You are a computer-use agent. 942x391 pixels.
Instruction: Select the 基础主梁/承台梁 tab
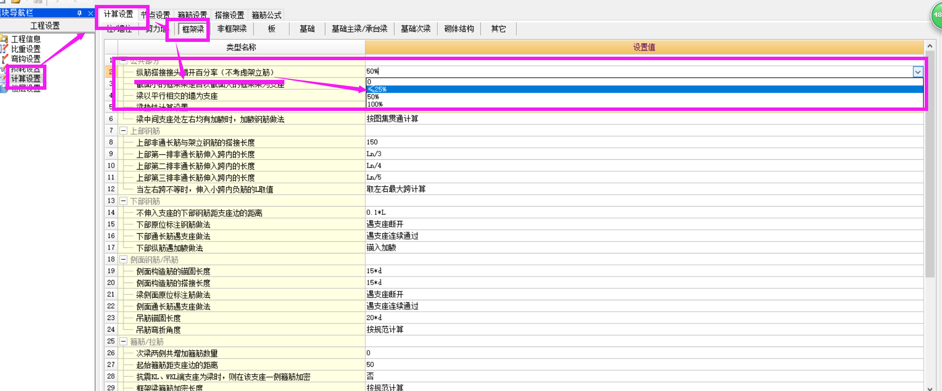[359, 29]
